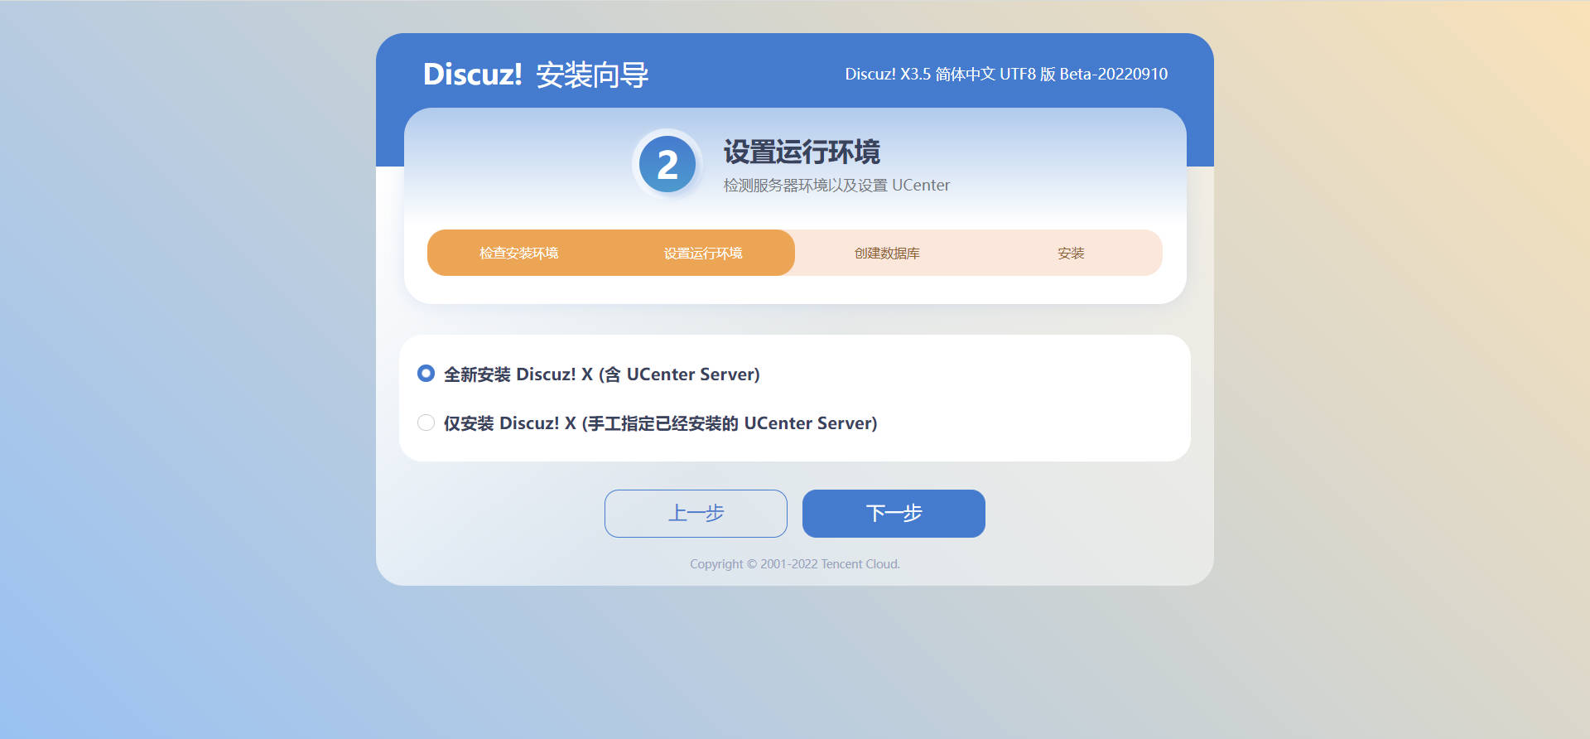Click the version text Discuz! X3.5 Beta-20220910
The height and width of the screenshot is (739, 1590).
1006,74
